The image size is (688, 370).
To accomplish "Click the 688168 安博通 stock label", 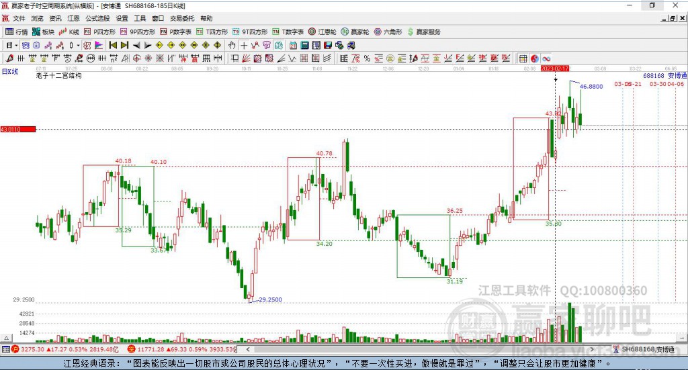I will (664, 76).
